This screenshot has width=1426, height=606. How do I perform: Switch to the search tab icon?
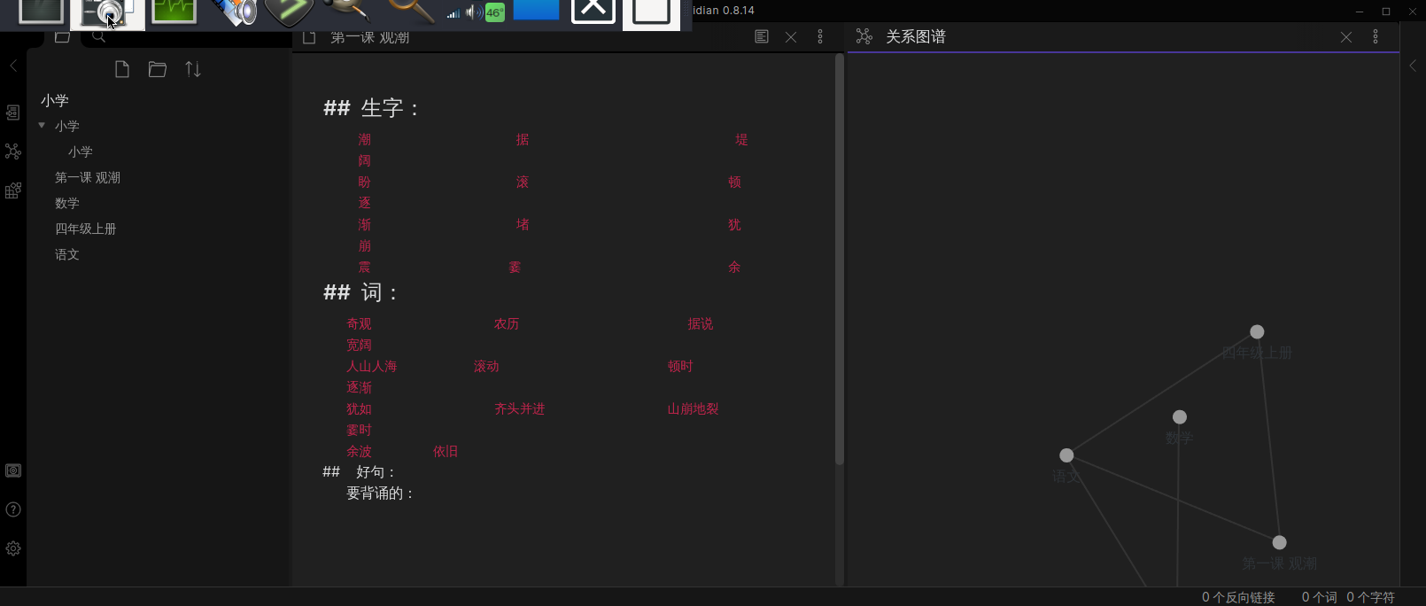click(99, 37)
